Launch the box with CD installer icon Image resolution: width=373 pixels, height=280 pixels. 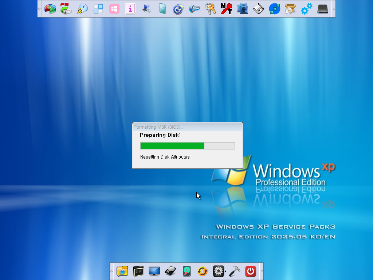290,9
